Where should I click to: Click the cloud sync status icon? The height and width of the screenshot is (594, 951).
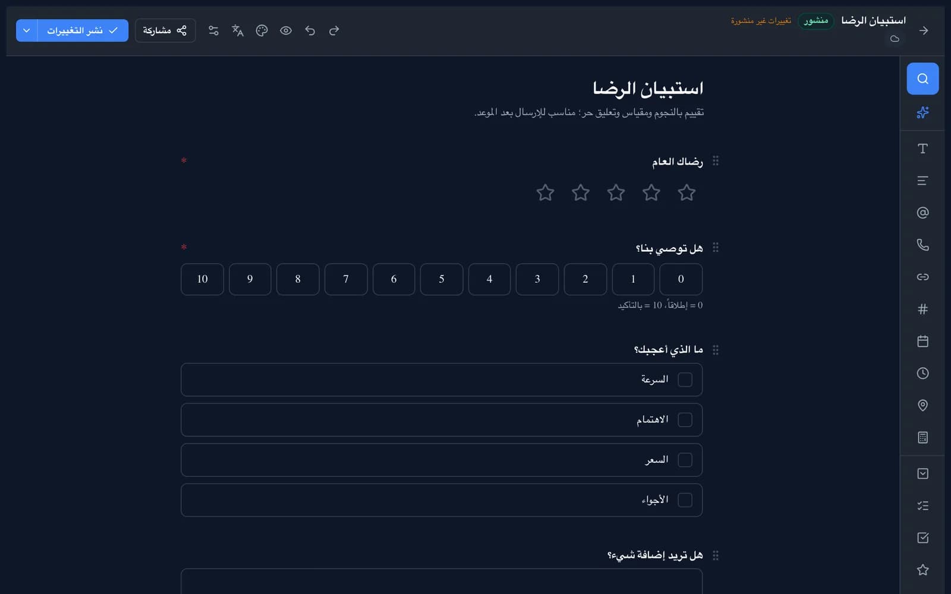pyautogui.click(x=895, y=39)
